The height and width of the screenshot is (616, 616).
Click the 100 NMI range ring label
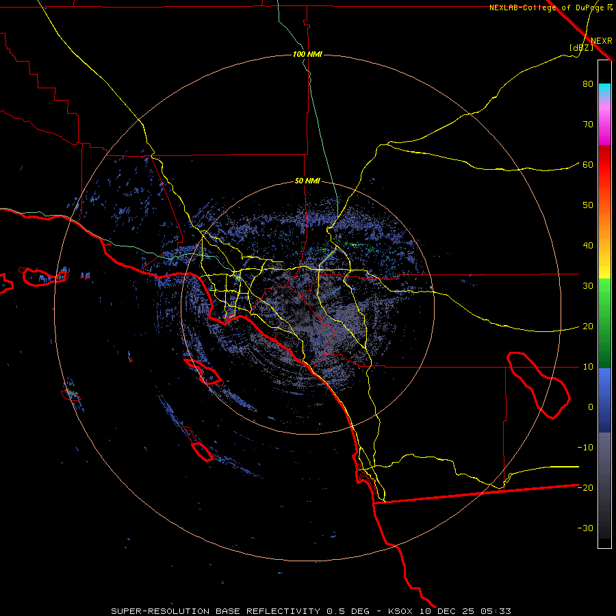click(307, 54)
